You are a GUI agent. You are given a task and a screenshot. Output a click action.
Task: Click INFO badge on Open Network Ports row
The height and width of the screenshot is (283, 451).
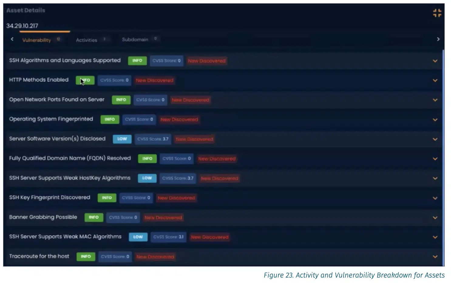tap(121, 100)
